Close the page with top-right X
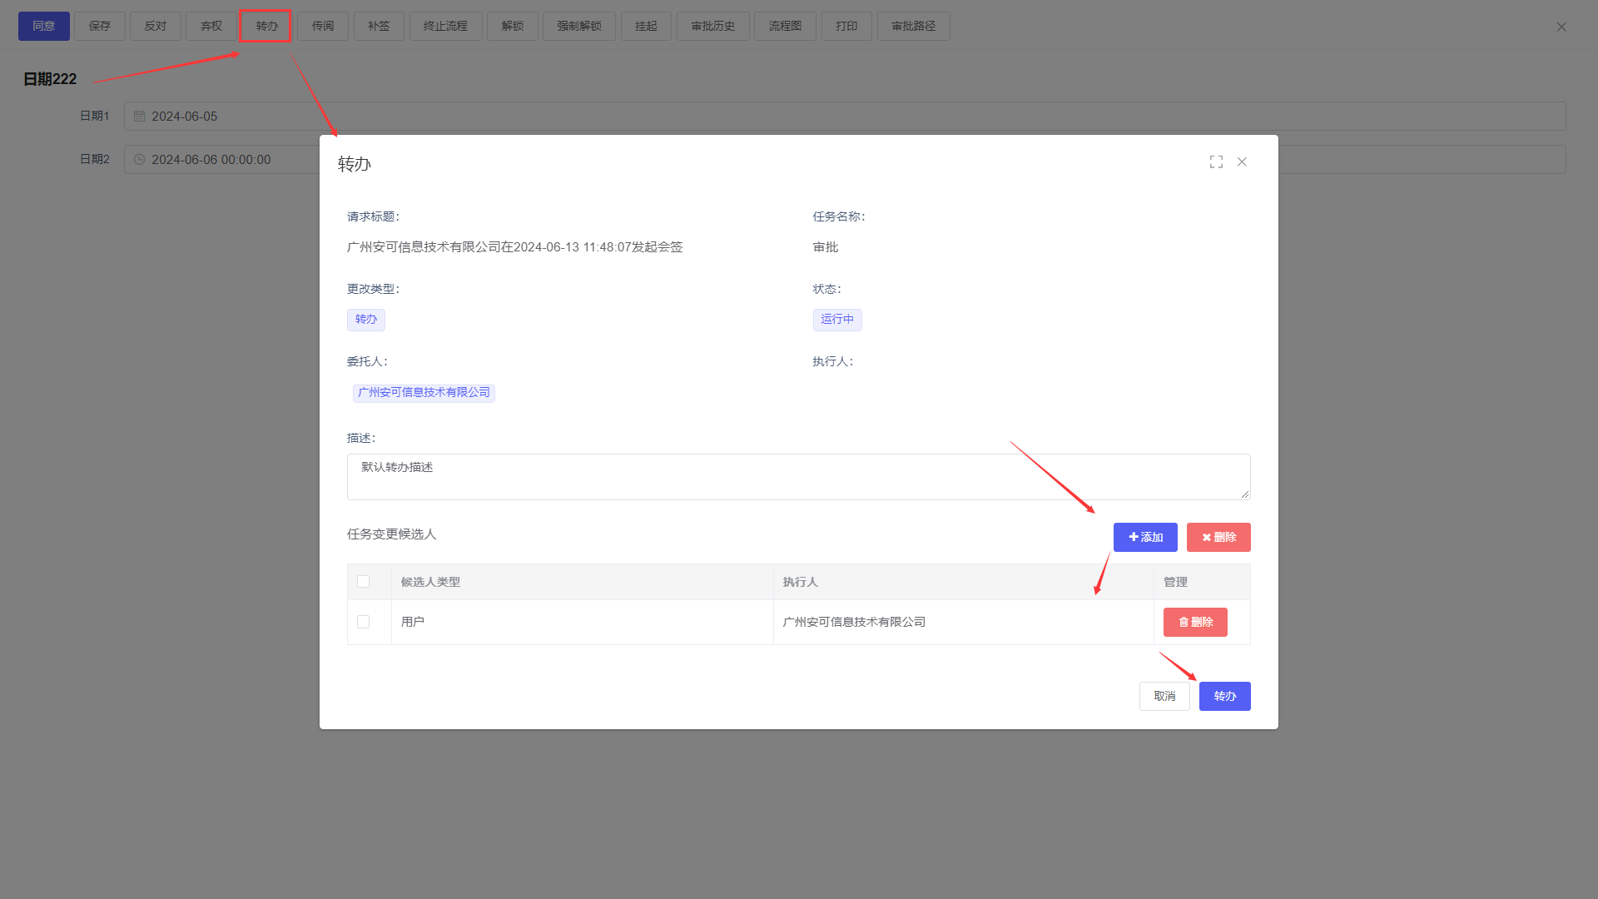1598x899 pixels. tap(1561, 27)
